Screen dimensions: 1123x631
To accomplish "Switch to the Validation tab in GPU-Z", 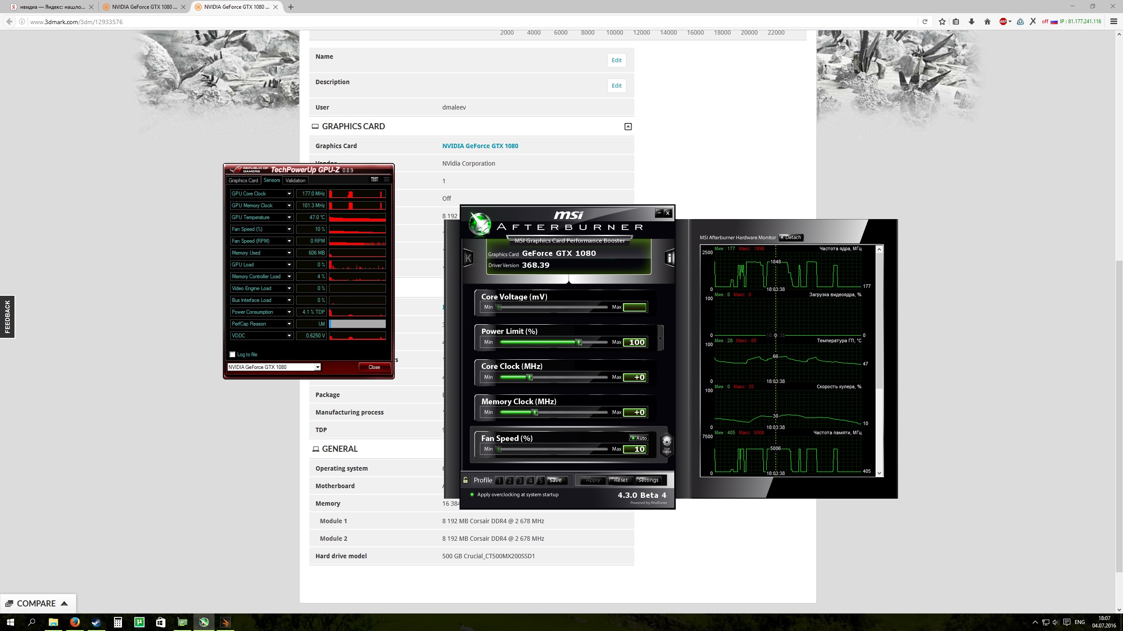I will coord(295,181).
